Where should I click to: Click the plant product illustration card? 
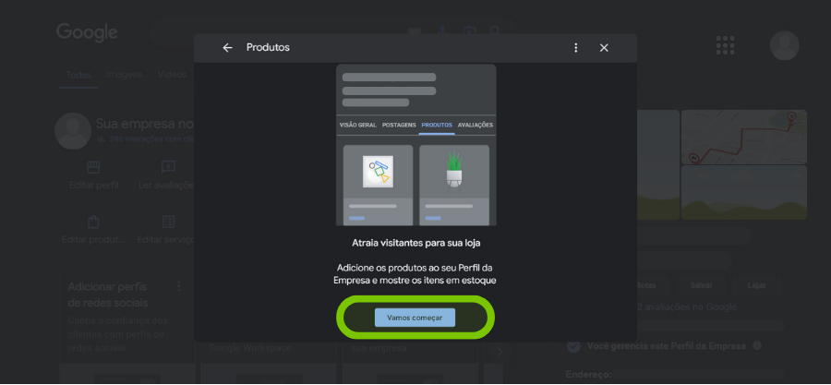(x=454, y=185)
